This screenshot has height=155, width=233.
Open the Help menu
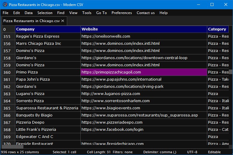pyautogui.click(x=163, y=13)
